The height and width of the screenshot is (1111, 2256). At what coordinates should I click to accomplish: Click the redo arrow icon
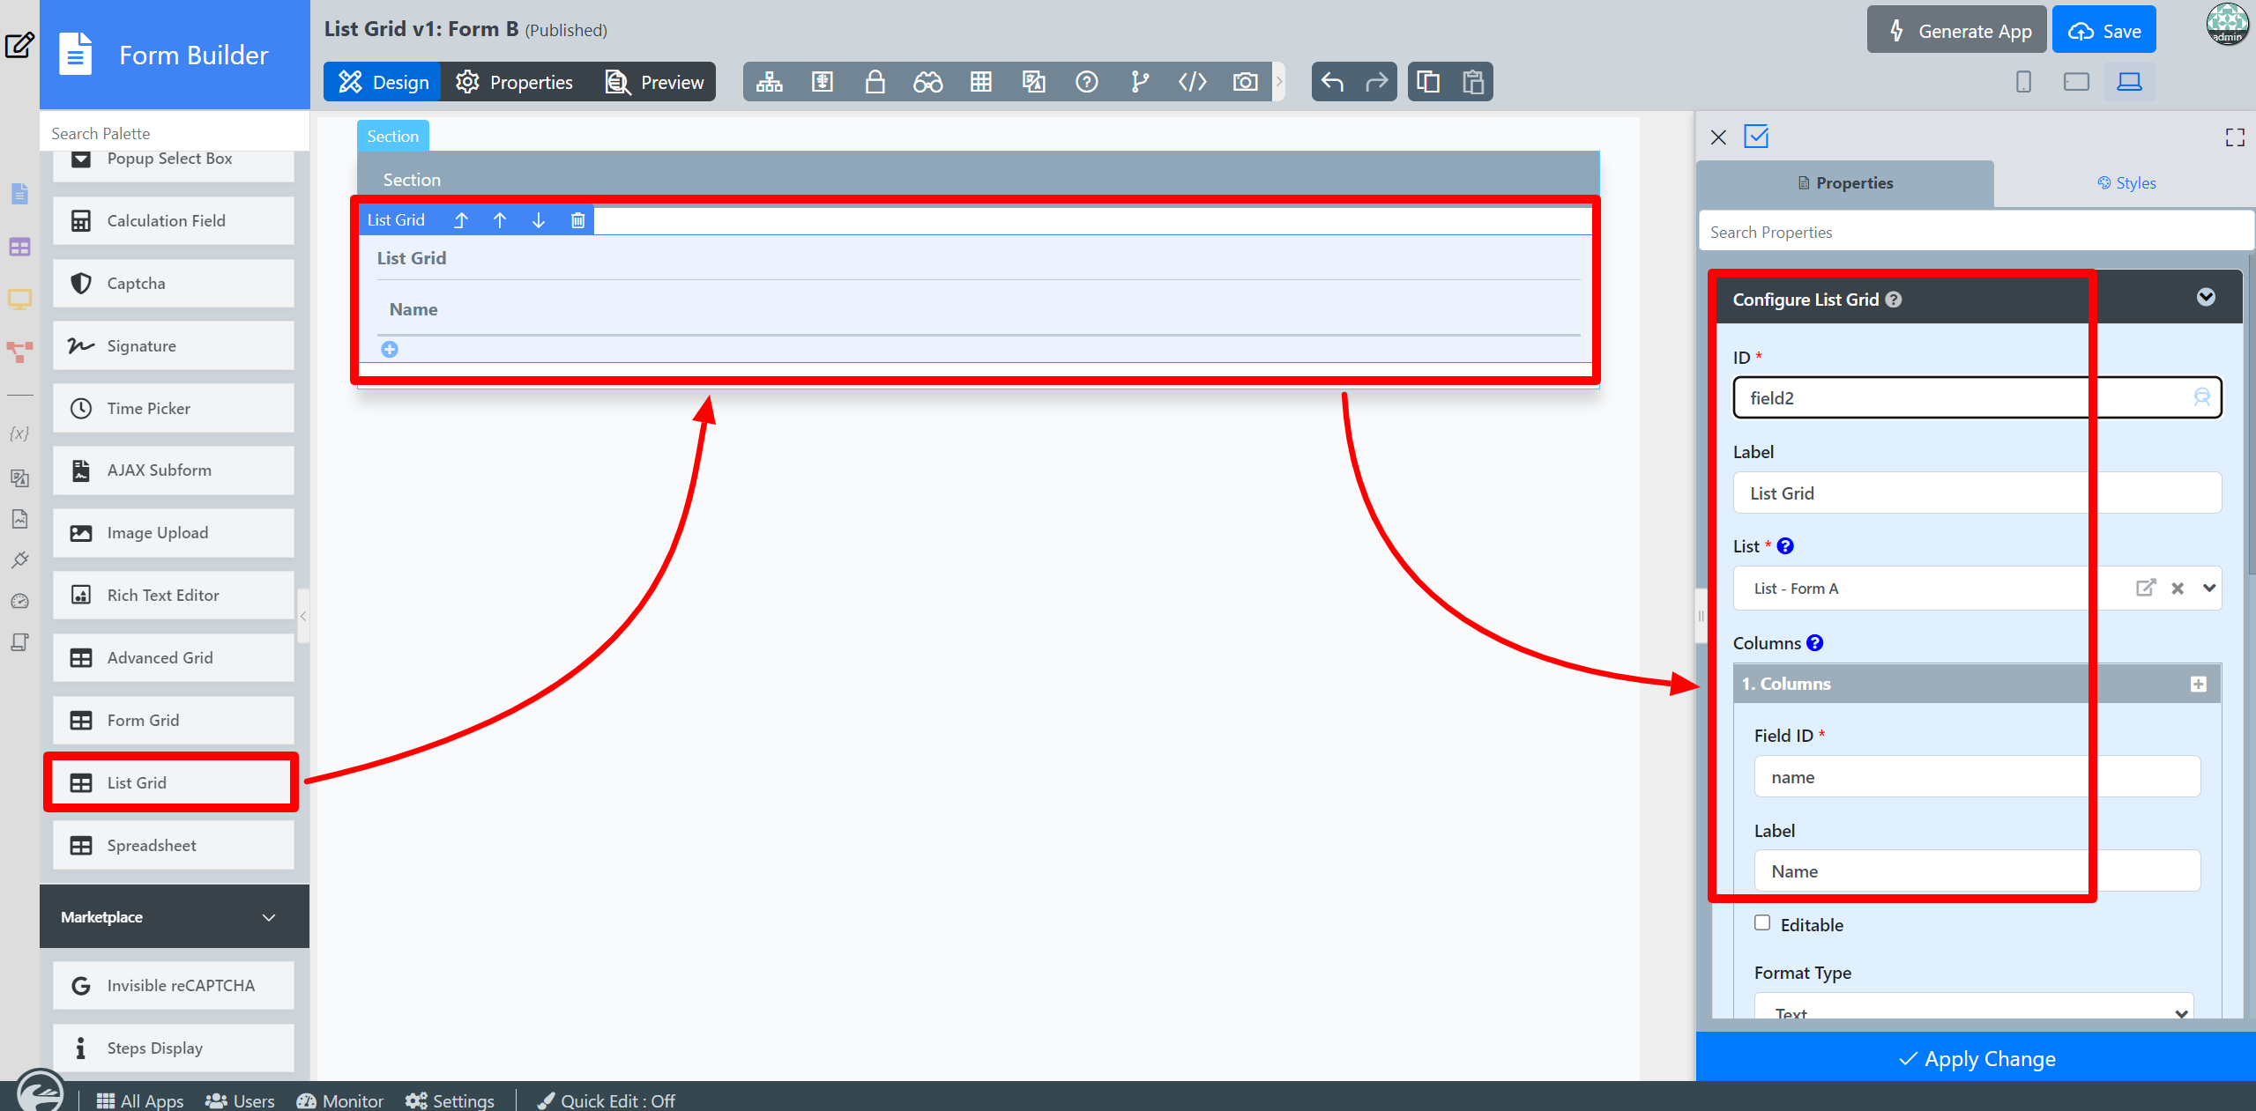click(x=1375, y=82)
